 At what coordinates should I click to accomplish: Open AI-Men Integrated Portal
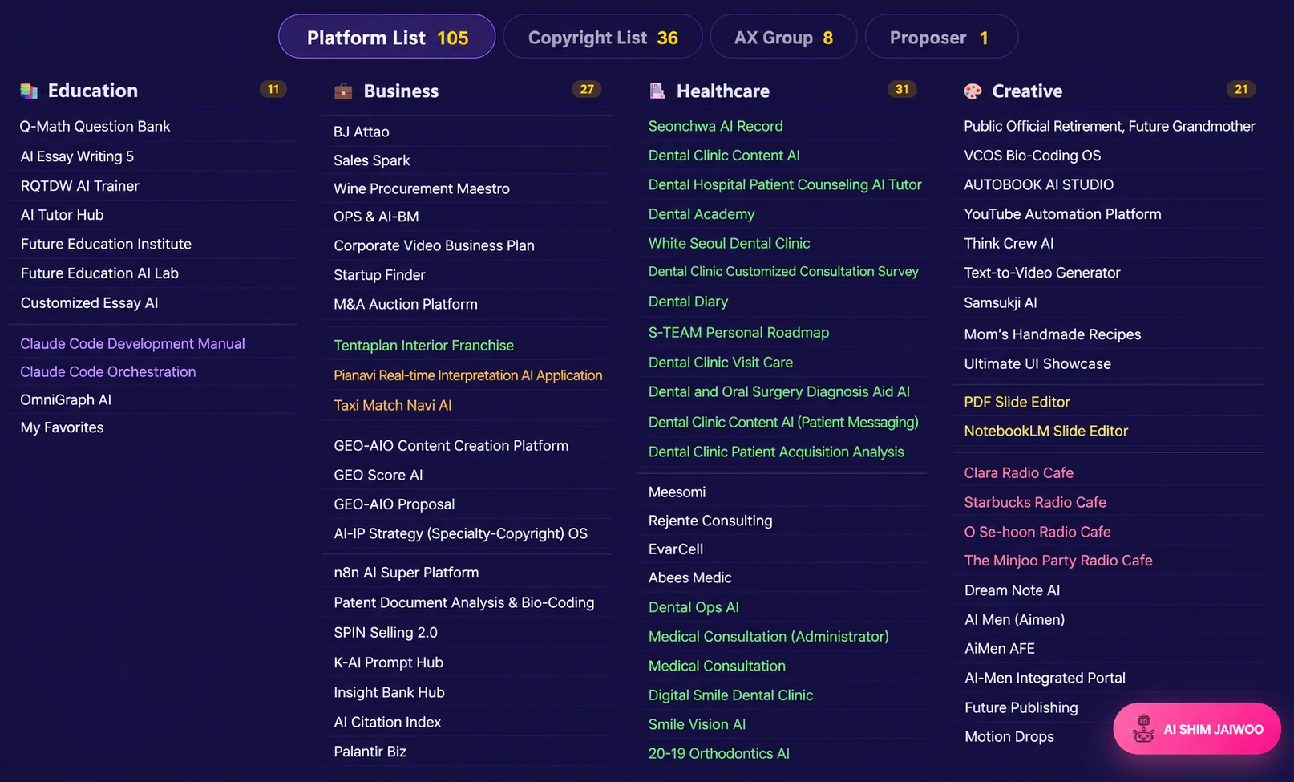click(x=1045, y=678)
